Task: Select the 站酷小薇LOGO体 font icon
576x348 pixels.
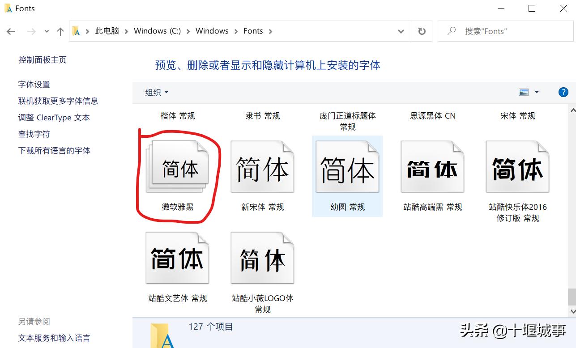Action: click(262, 258)
